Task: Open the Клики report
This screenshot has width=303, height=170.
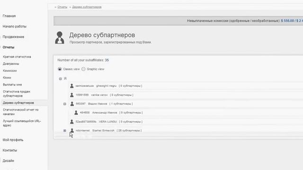Action: click(7, 77)
